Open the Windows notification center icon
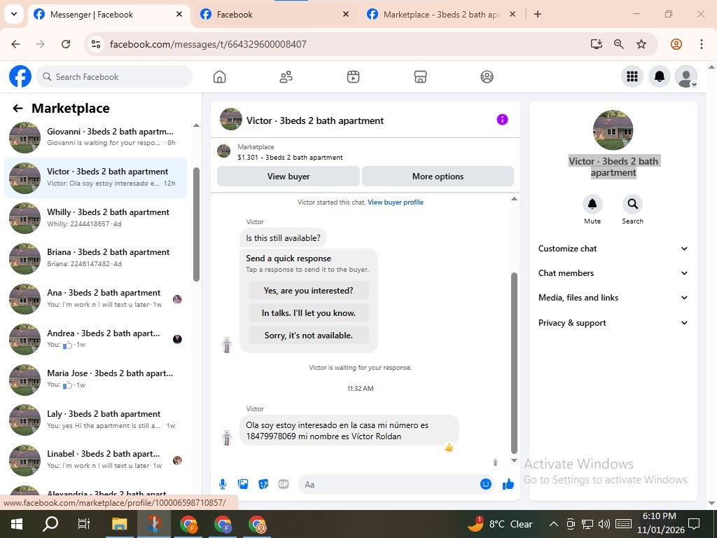Screen dimensions: 717x538 [694, 523]
